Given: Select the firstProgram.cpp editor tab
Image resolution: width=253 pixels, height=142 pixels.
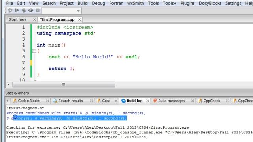Looking at the screenshot, I should (57, 19).
